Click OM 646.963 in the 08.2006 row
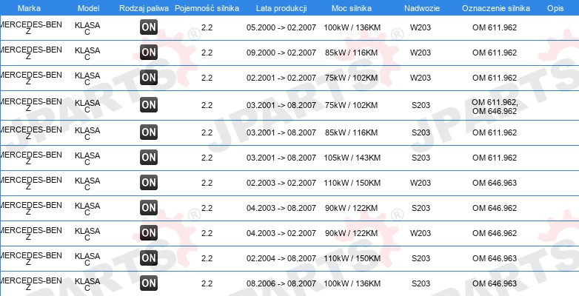579x296 pixels. [x=495, y=283]
